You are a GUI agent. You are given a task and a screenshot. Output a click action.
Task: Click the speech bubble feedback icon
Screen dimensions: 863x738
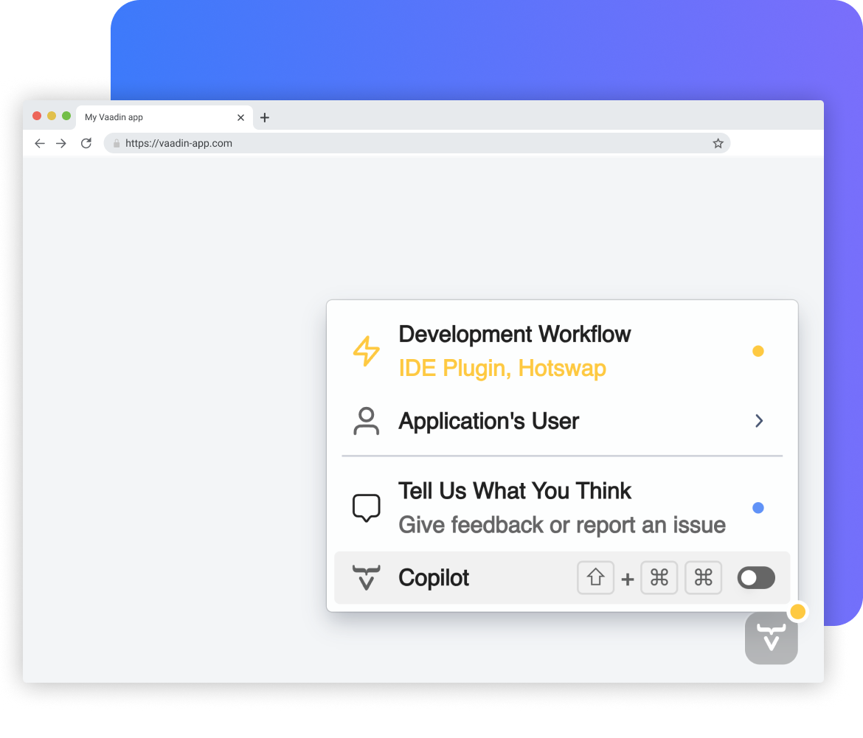pos(367,507)
